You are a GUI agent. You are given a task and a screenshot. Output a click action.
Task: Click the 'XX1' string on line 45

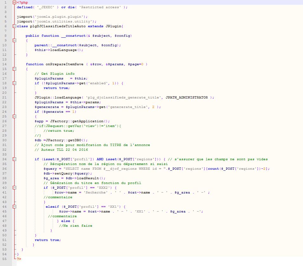click(x=140, y=212)
